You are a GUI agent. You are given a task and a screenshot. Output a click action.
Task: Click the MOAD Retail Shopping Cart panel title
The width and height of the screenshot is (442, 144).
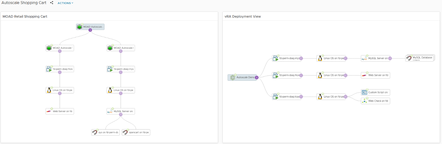click(x=25, y=16)
